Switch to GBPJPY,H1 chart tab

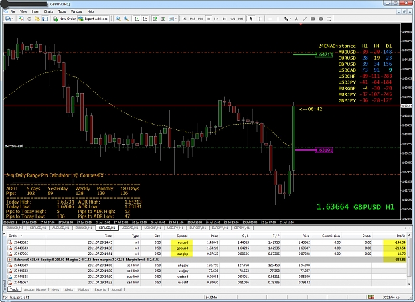click(242, 228)
